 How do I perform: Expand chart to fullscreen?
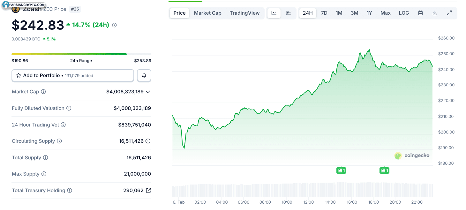(449, 13)
